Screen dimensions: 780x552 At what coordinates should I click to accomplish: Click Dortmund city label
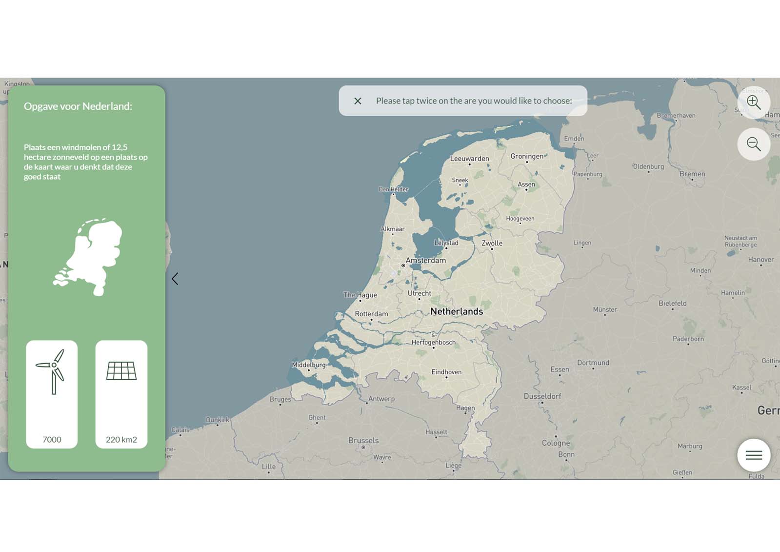[593, 363]
